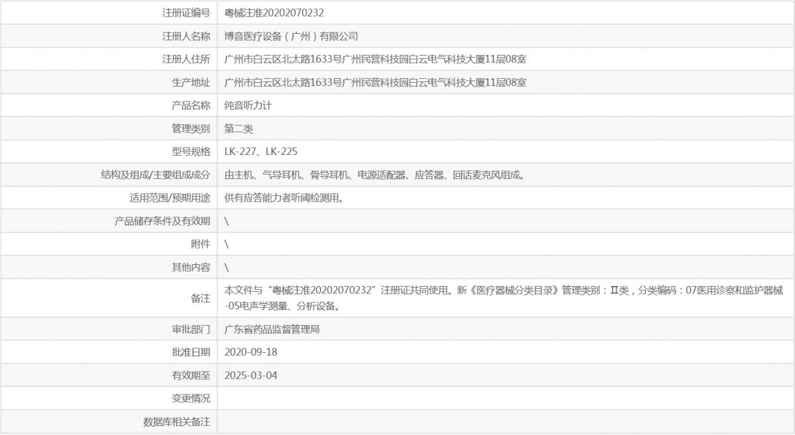Select the label 生产地址

(x=191, y=82)
